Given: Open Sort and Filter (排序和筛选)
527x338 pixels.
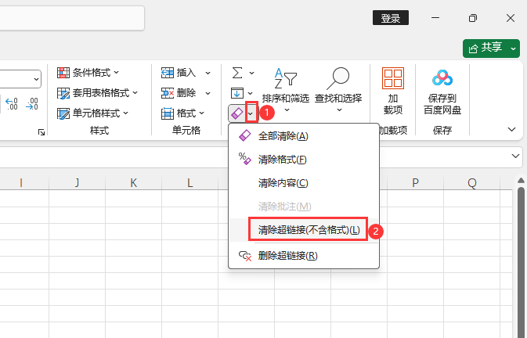Looking at the screenshot, I should click(x=286, y=90).
